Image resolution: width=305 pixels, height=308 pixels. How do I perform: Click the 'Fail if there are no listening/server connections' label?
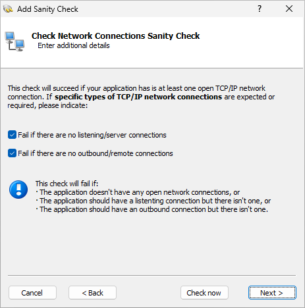tap(92, 135)
